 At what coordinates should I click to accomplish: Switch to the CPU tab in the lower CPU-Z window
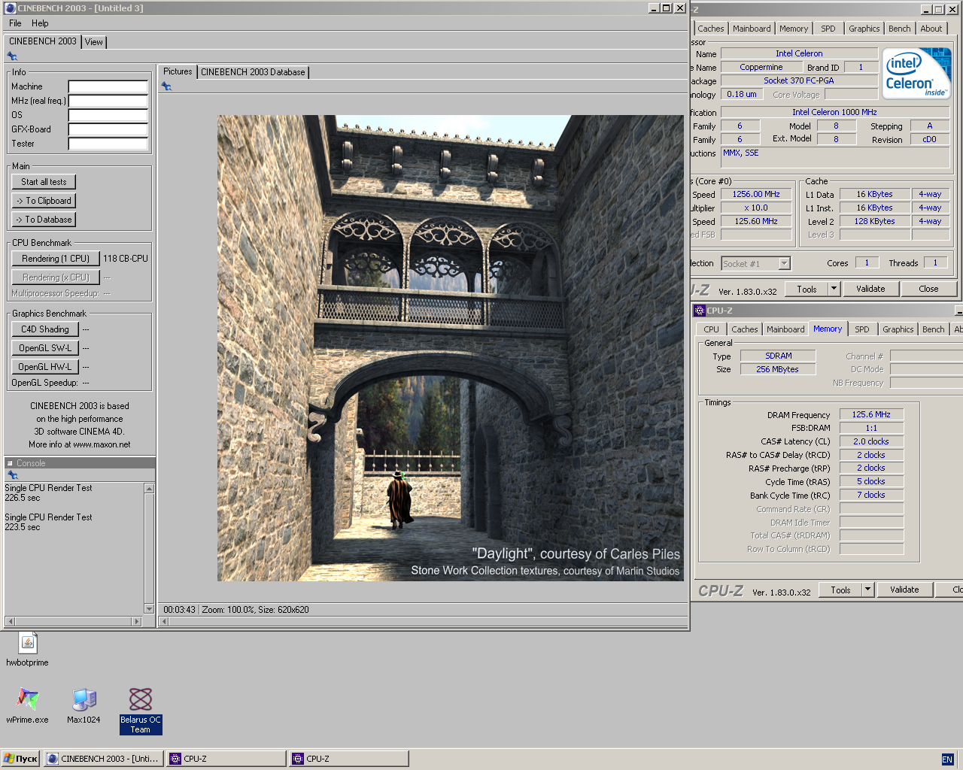(712, 329)
